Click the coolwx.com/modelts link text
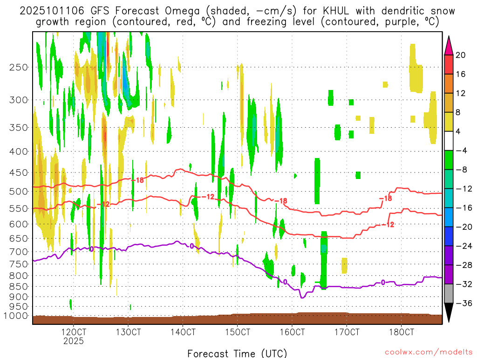477x358 pixels. [x=429, y=352]
